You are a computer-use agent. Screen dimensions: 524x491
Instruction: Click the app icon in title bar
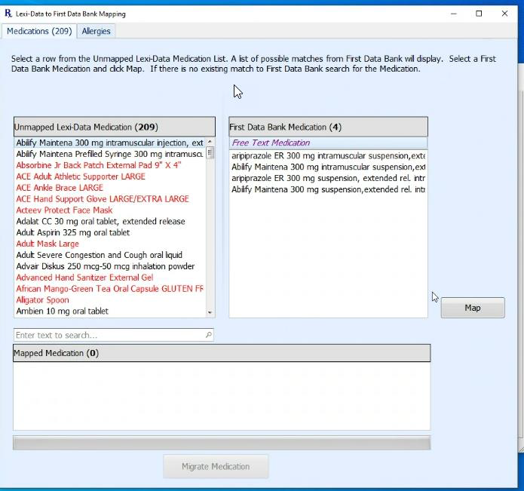click(x=8, y=14)
